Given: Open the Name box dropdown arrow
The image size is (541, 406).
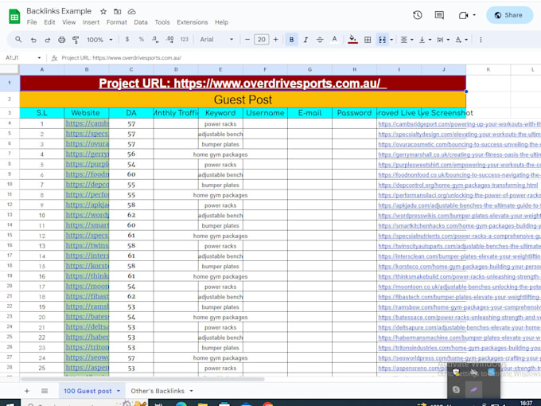Looking at the screenshot, I should click(39, 57).
